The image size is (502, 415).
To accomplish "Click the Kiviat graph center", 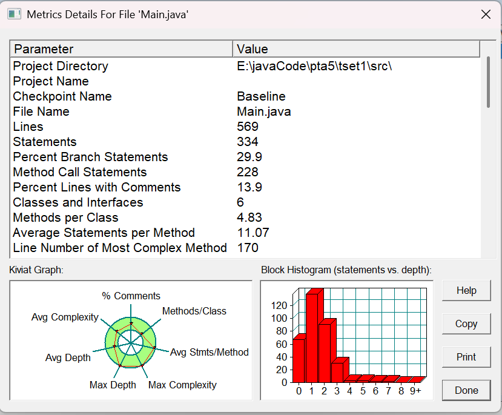I will (x=131, y=342).
